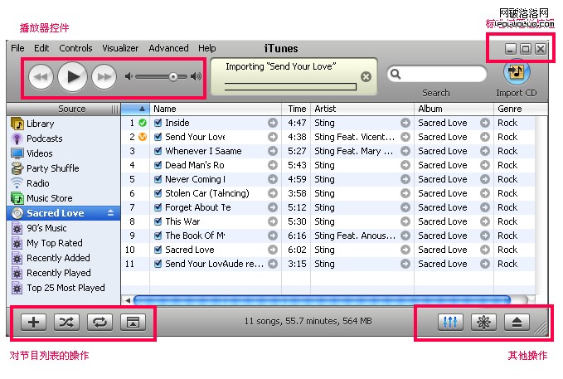Uncheck the Forget About song checkbox
563x379 pixels.
(158, 207)
